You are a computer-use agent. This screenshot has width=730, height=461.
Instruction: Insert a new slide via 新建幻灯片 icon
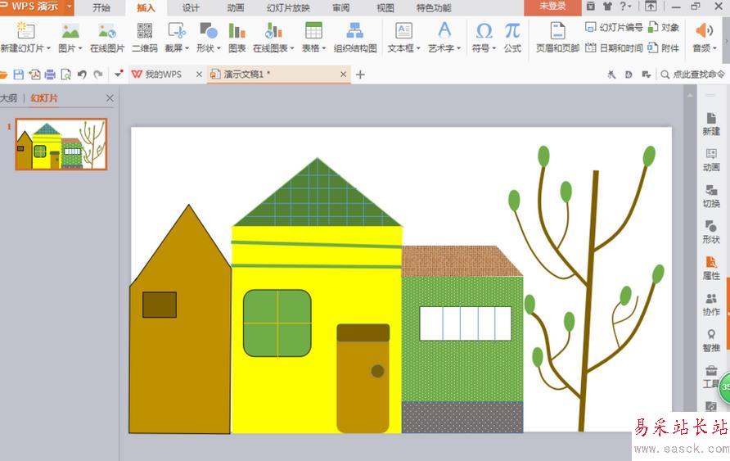click(x=25, y=31)
